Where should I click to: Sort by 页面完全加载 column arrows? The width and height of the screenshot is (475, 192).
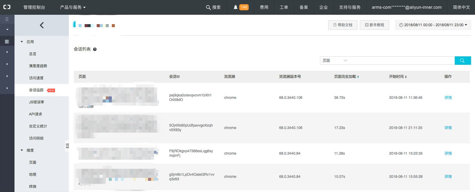(358, 77)
